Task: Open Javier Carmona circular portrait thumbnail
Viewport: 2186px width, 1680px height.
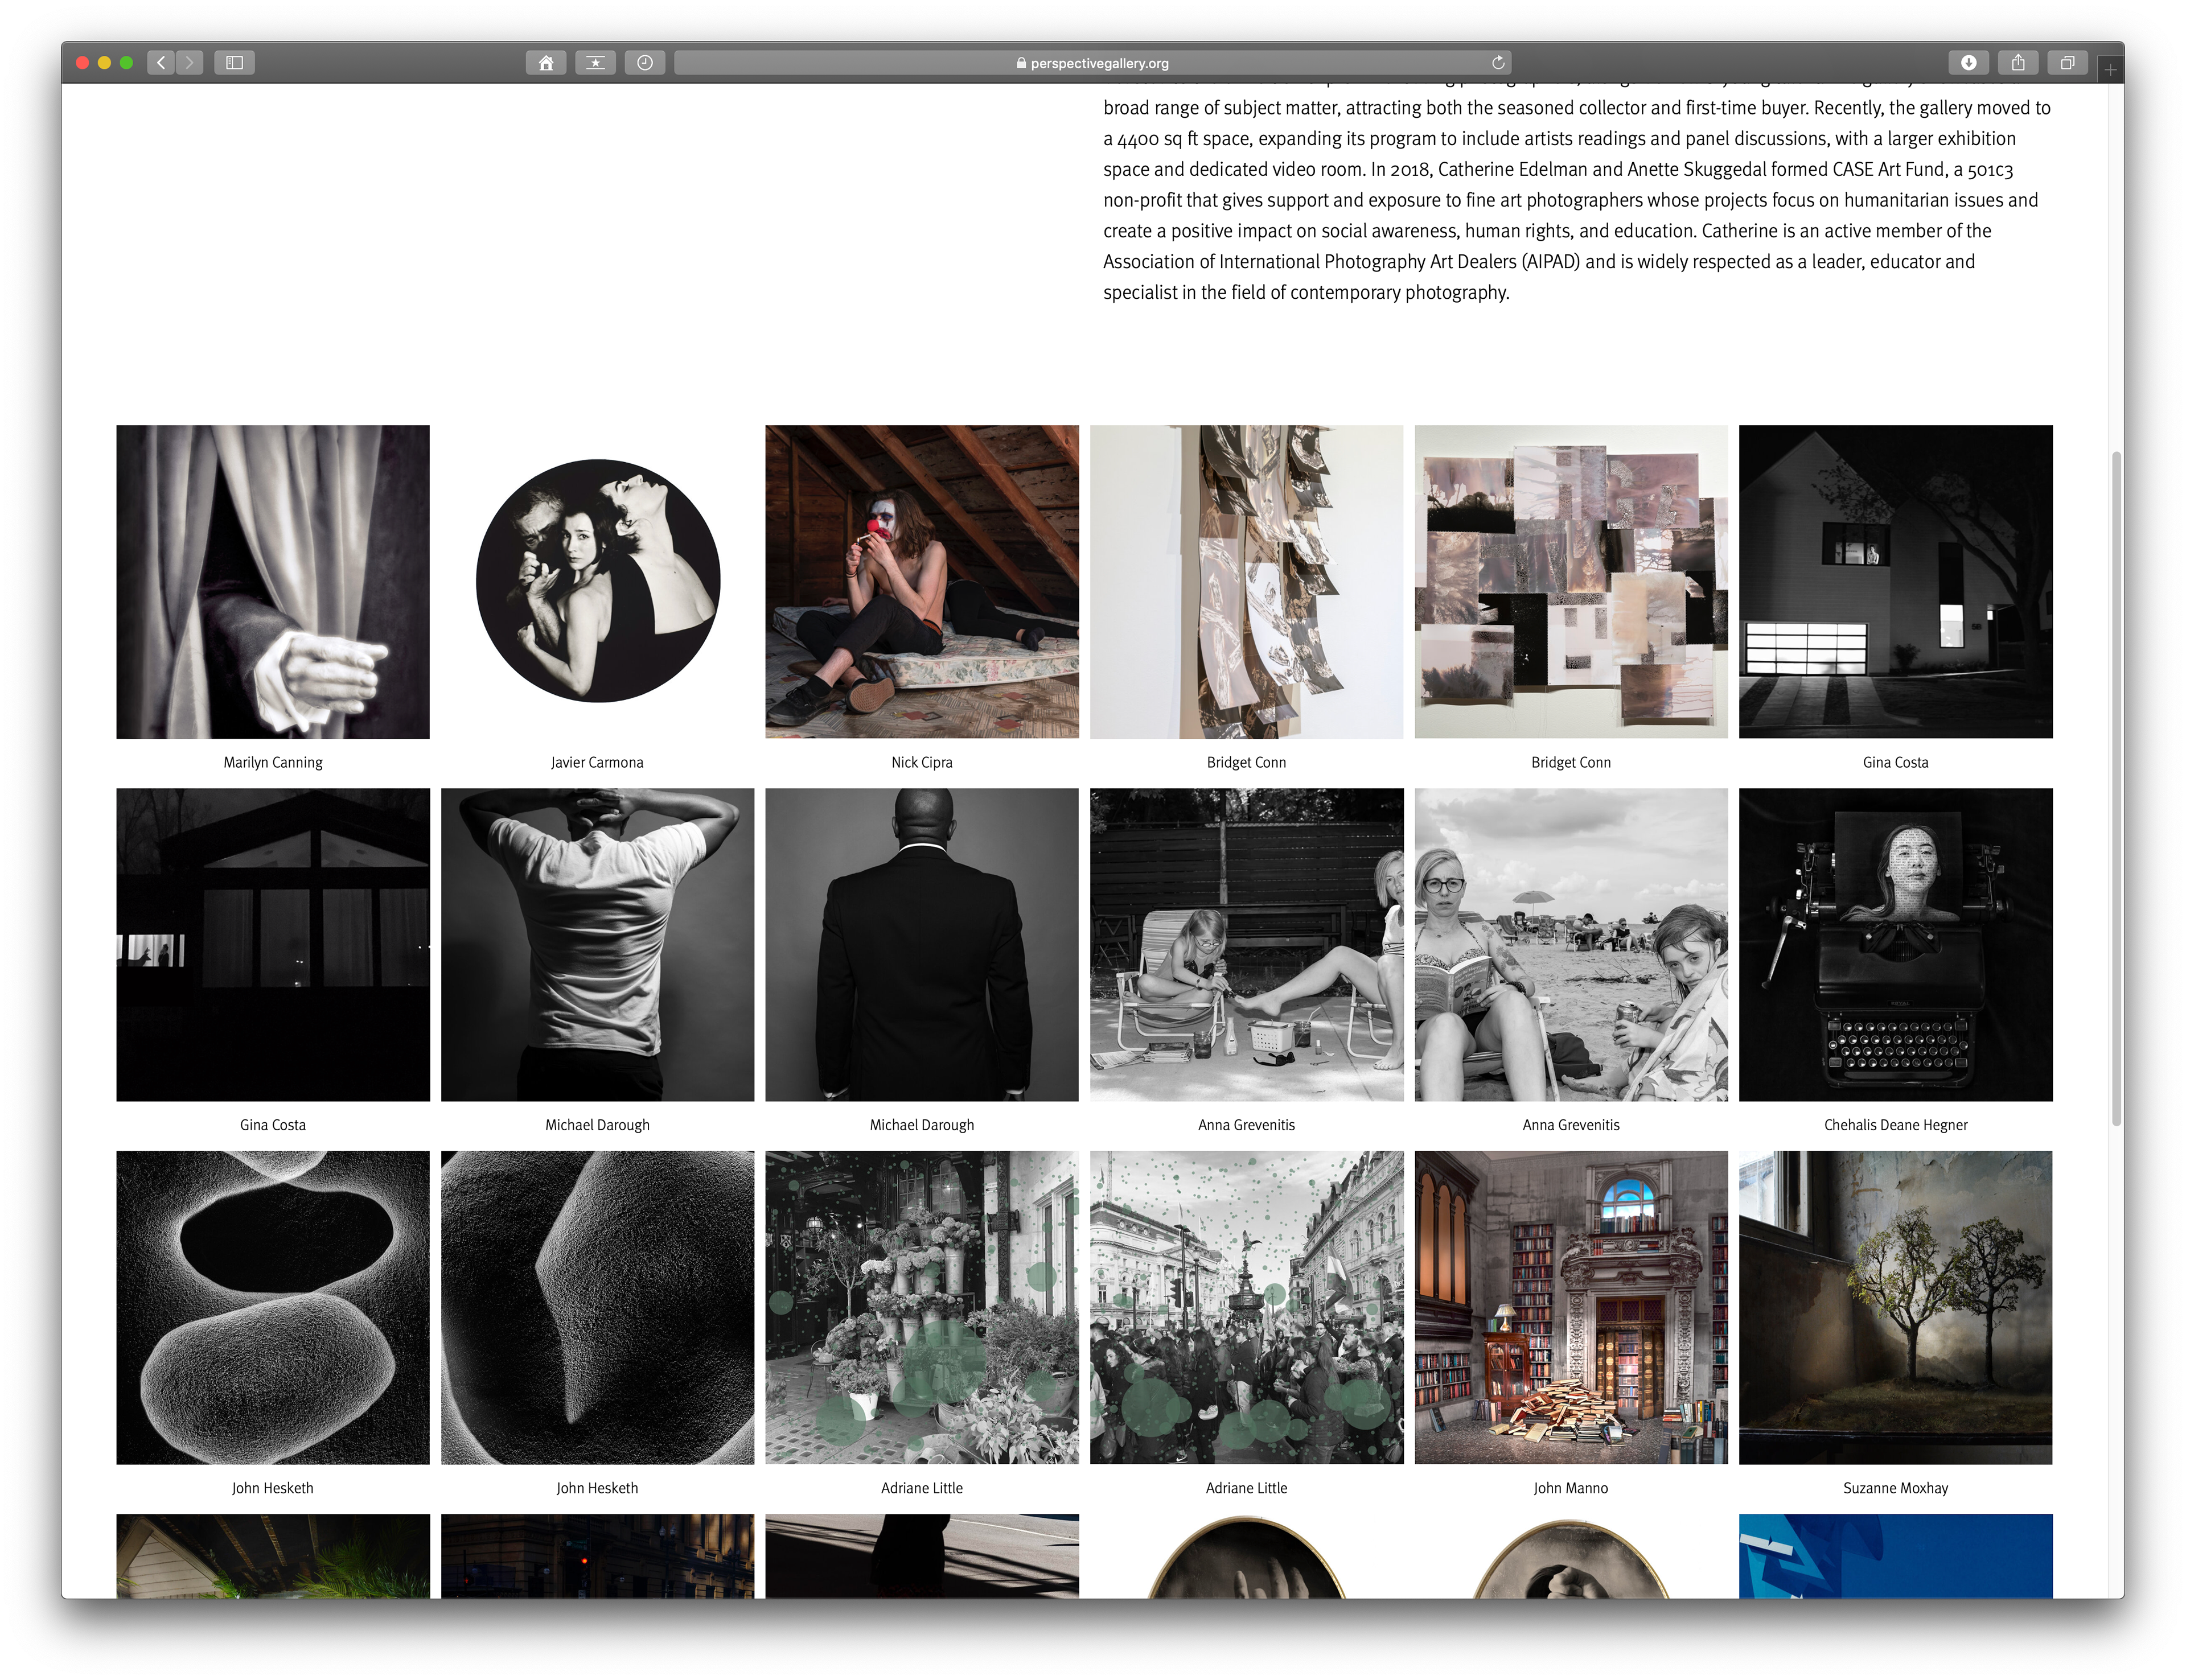Action: 597,582
